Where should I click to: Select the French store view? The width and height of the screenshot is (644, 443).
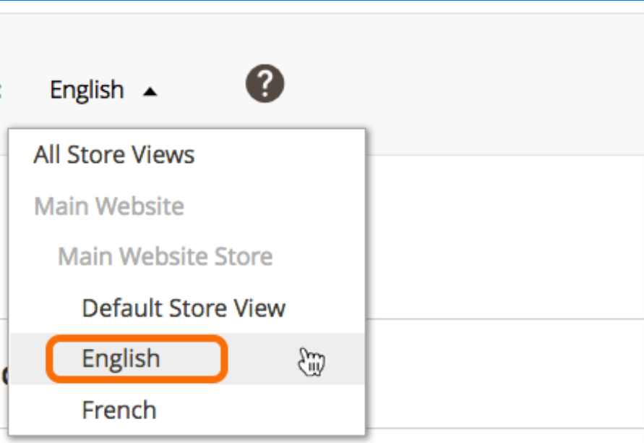click(119, 410)
